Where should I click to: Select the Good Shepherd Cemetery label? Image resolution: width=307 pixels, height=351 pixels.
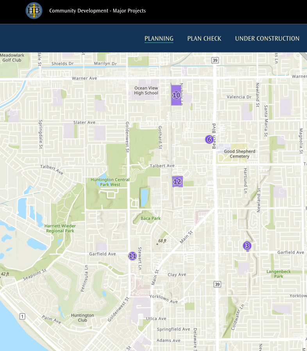click(239, 154)
